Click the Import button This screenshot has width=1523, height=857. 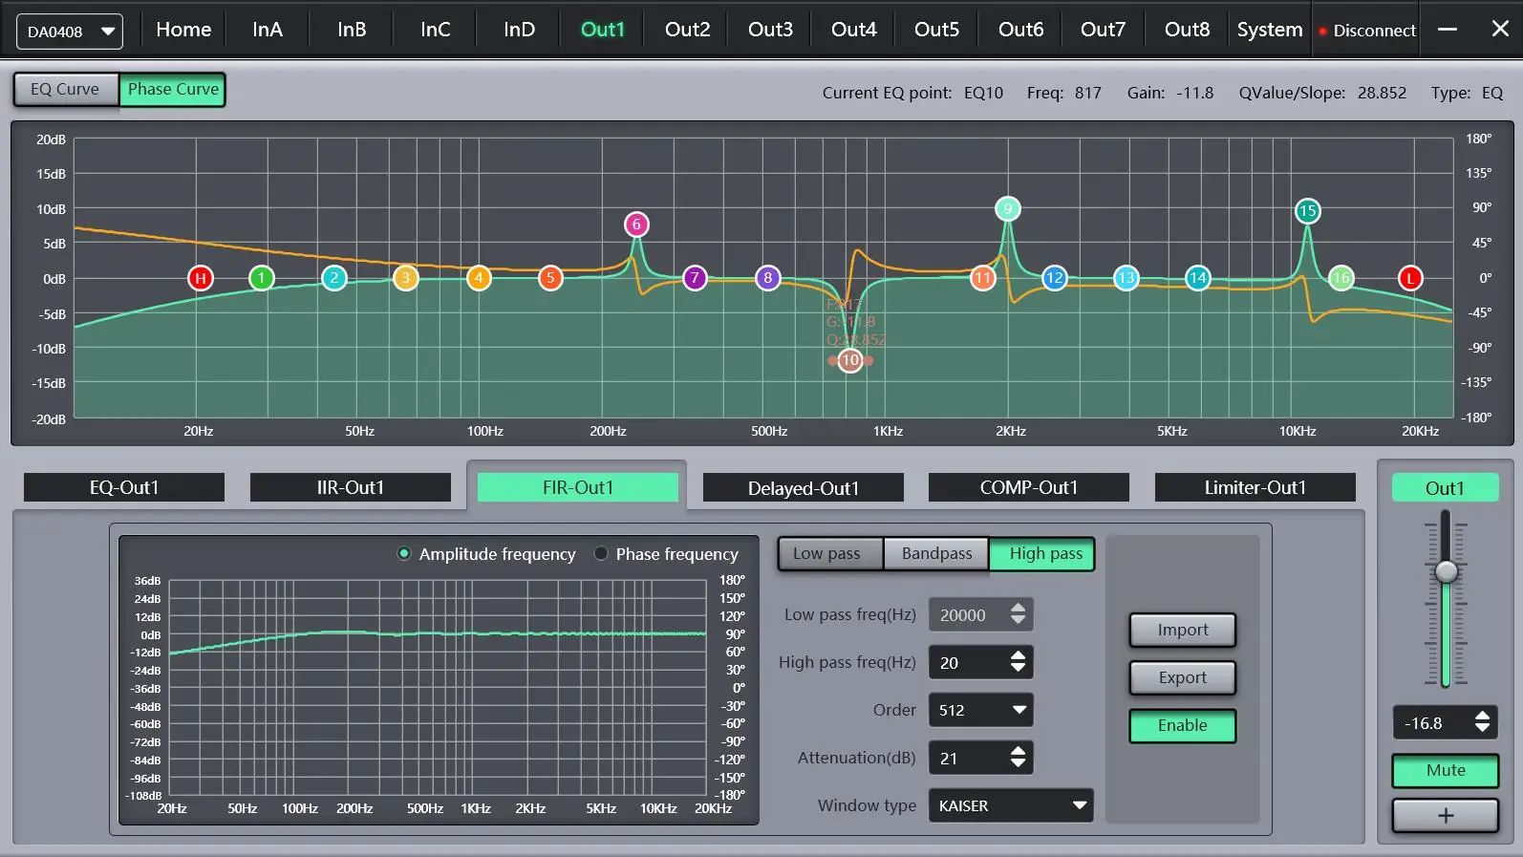1182,630
